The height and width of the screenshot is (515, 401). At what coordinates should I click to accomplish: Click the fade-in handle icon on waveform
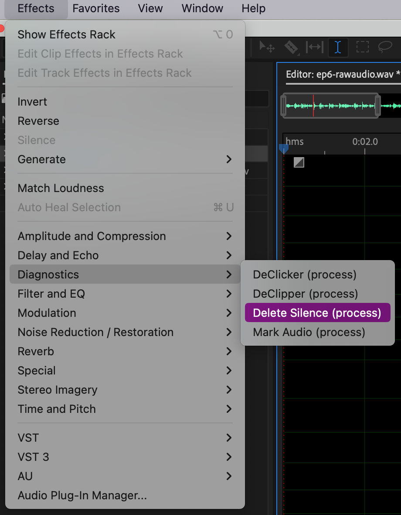tap(299, 162)
